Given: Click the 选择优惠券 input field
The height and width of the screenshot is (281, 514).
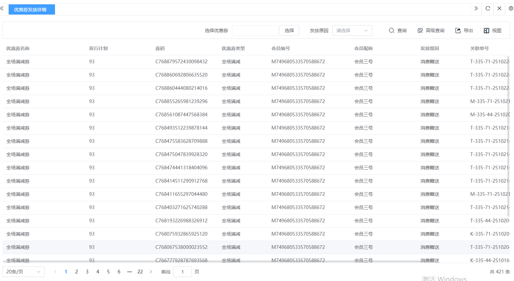Looking at the screenshot, I should pyautogui.click(x=255, y=30).
